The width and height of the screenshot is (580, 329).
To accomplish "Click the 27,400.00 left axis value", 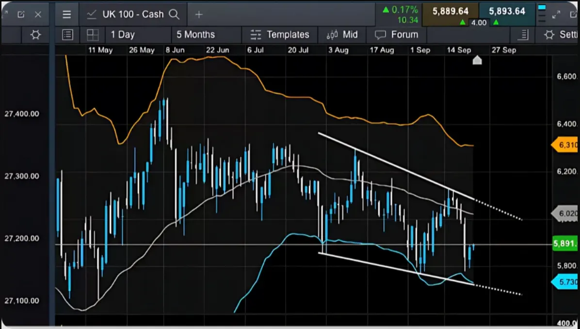I will (22, 114).
